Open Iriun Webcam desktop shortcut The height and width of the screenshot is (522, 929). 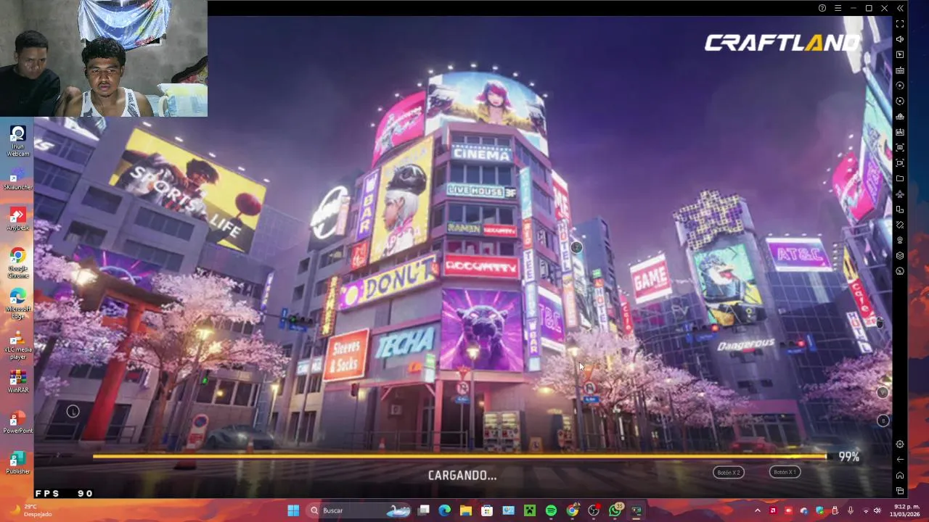click(18, 141)
